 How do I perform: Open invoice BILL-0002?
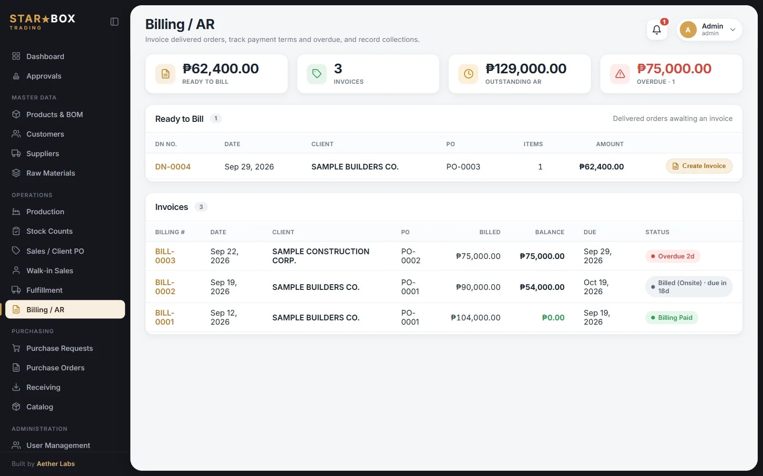tap(165, 287)
